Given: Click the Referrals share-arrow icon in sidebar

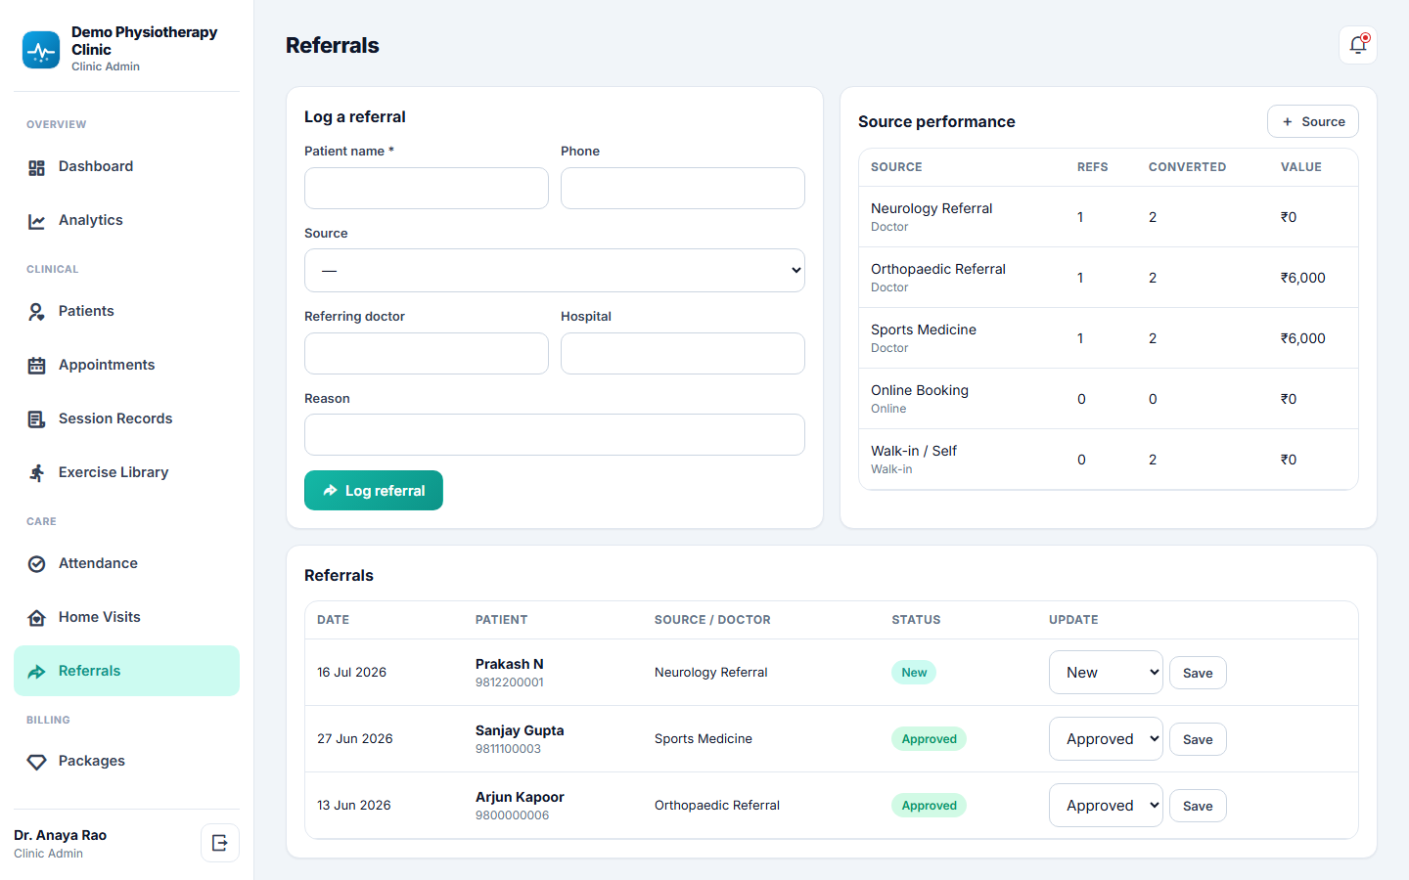Looking at the screenshot, I should tap(37, 672).
